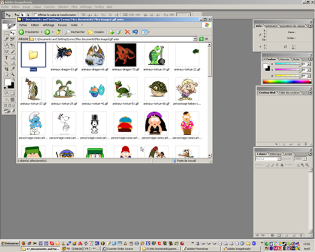
Task: Select the animaux-tortue-19.gif file
Action: 156,55
